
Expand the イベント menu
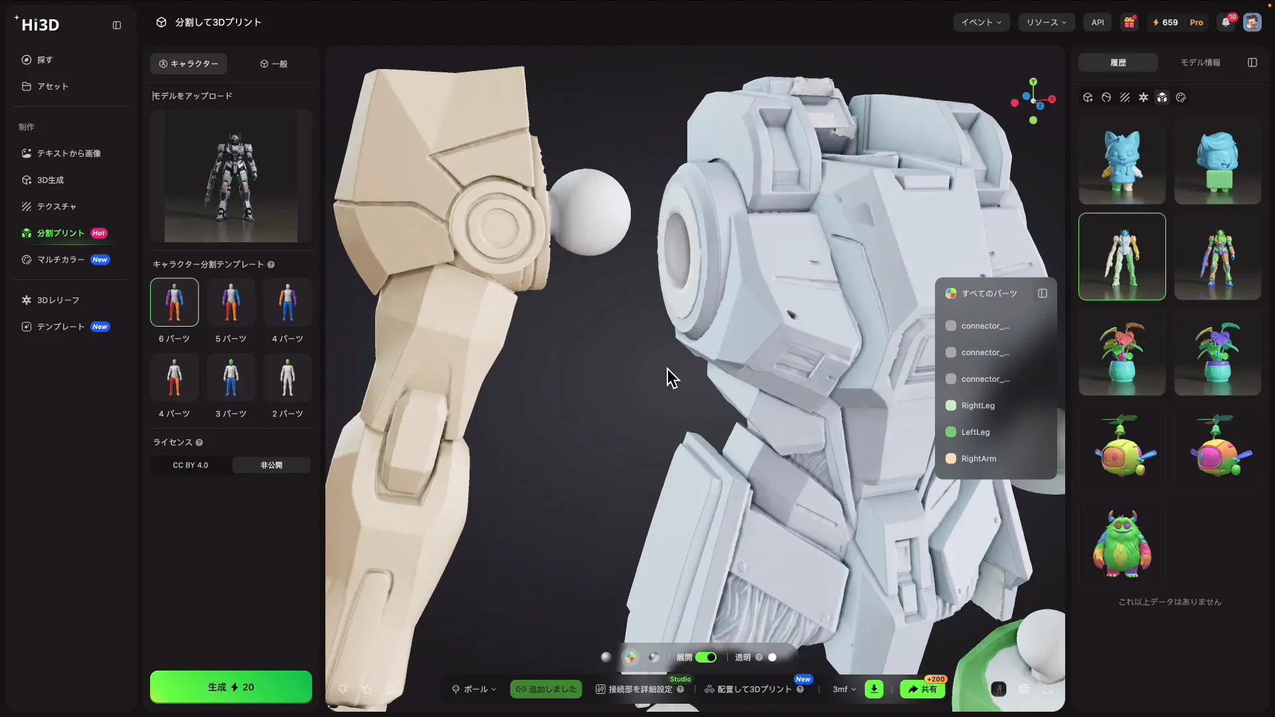pos(981,23)
